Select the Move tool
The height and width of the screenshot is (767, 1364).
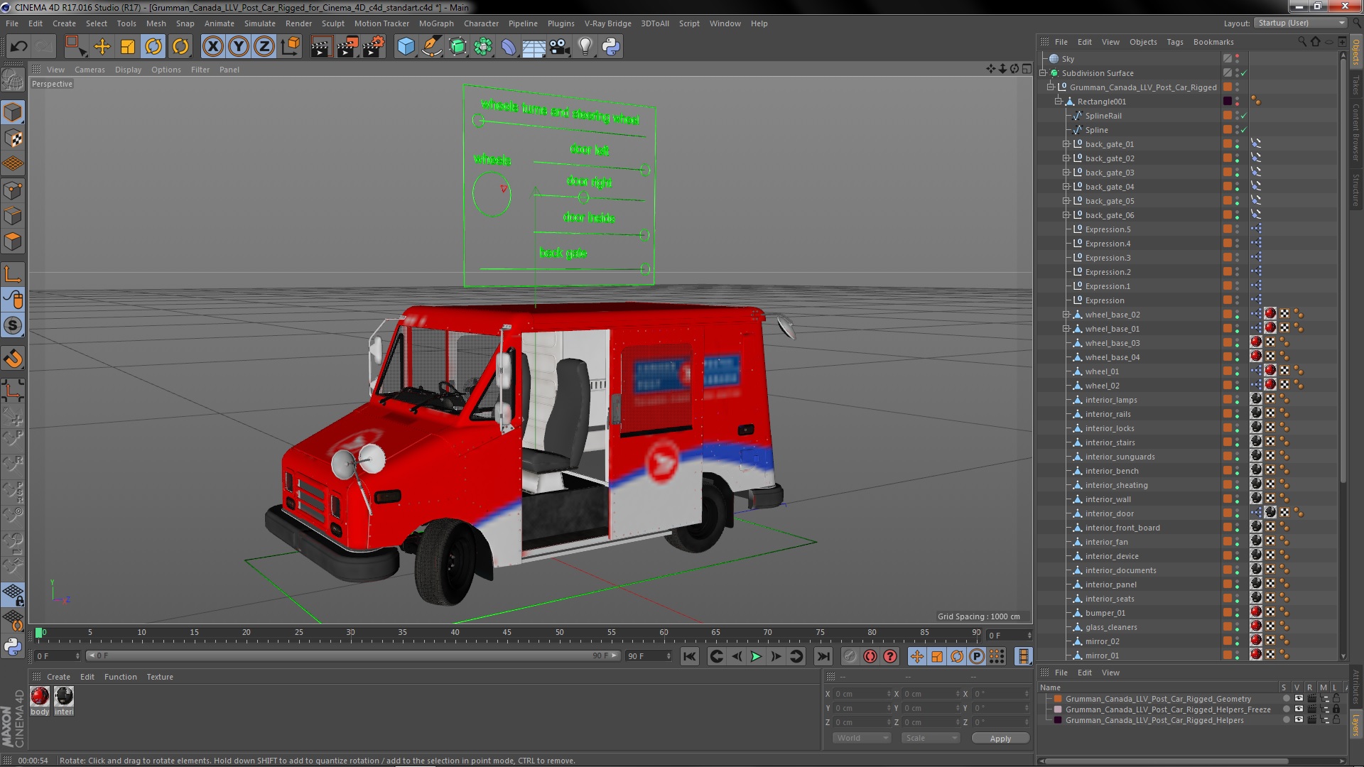(x=102, y=47)
